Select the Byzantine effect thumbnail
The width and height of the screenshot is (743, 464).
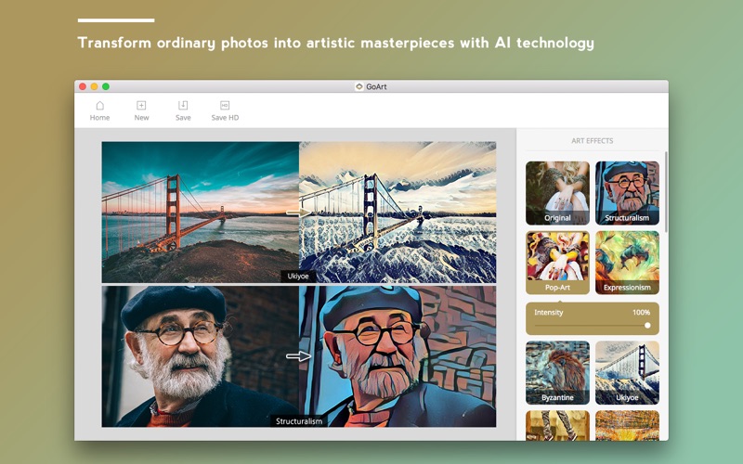(x=557, y=372)
